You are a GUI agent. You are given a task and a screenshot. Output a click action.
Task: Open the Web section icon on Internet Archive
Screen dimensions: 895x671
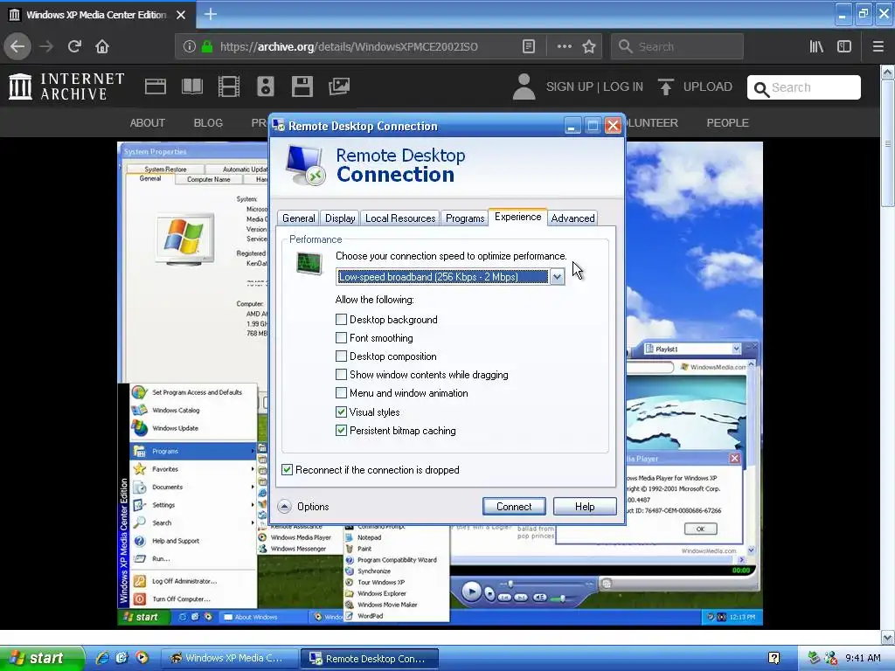pos(156,86)
